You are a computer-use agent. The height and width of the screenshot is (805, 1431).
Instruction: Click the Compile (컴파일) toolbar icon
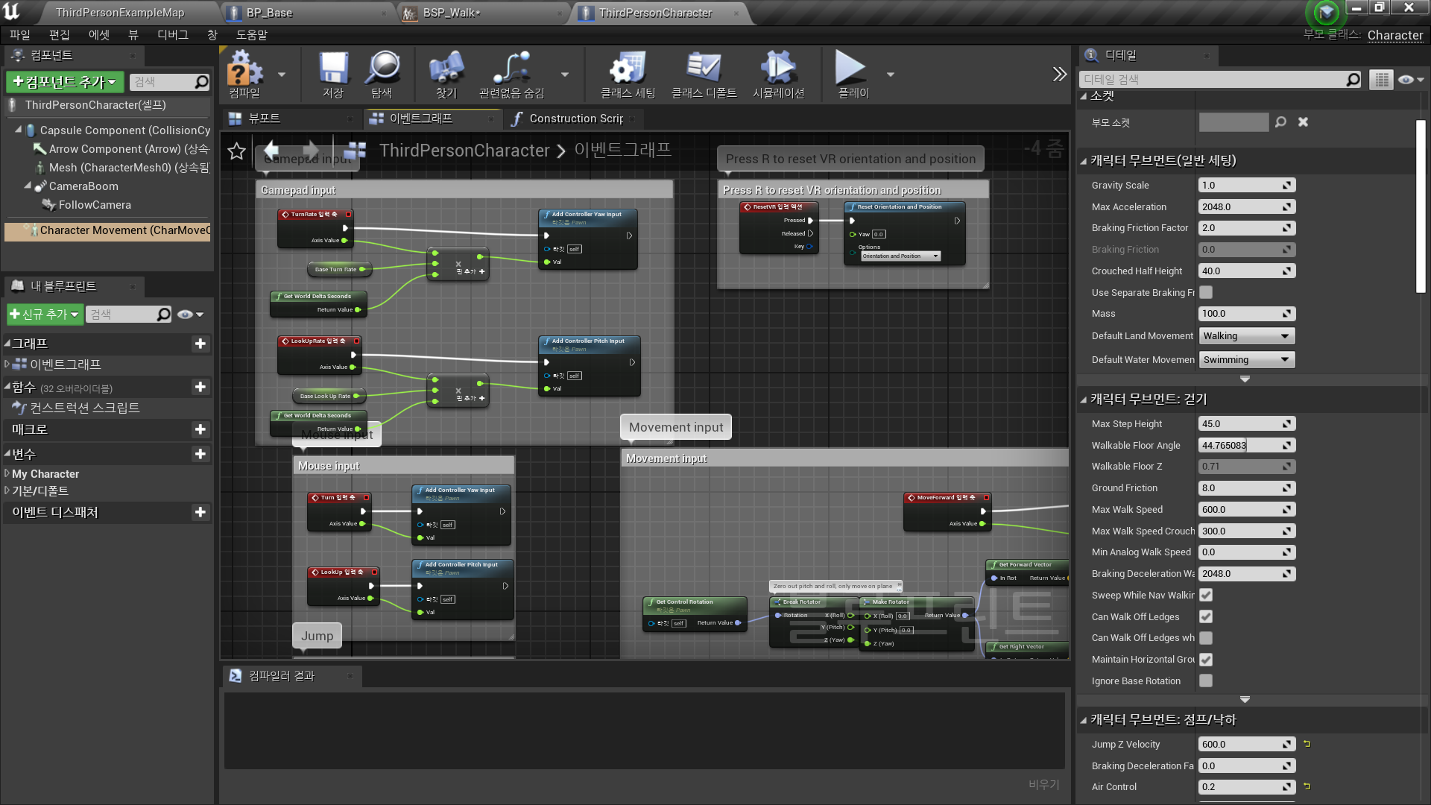tap(244, 69)
